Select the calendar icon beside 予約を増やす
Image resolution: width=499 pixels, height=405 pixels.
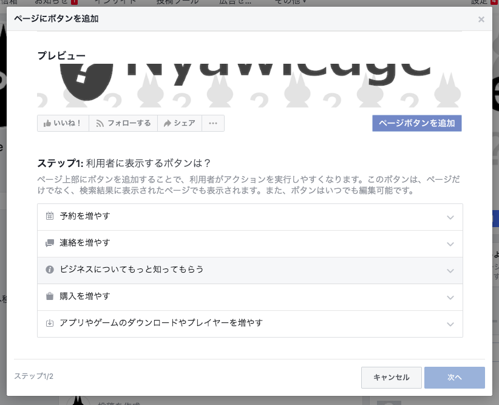click(x=50, y=217)
